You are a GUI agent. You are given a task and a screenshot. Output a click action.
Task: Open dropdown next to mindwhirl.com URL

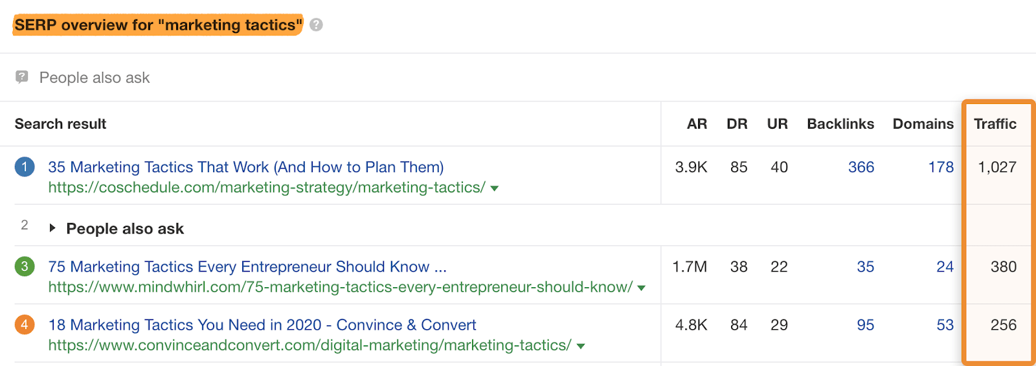(x=642, y=288)
